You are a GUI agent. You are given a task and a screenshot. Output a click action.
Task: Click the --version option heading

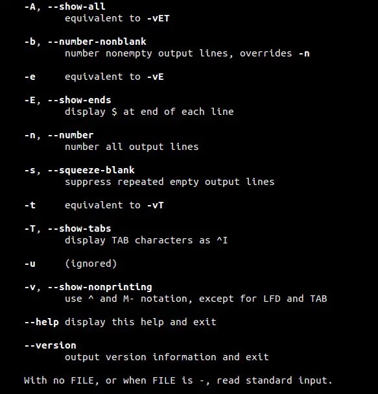point(50,345)
